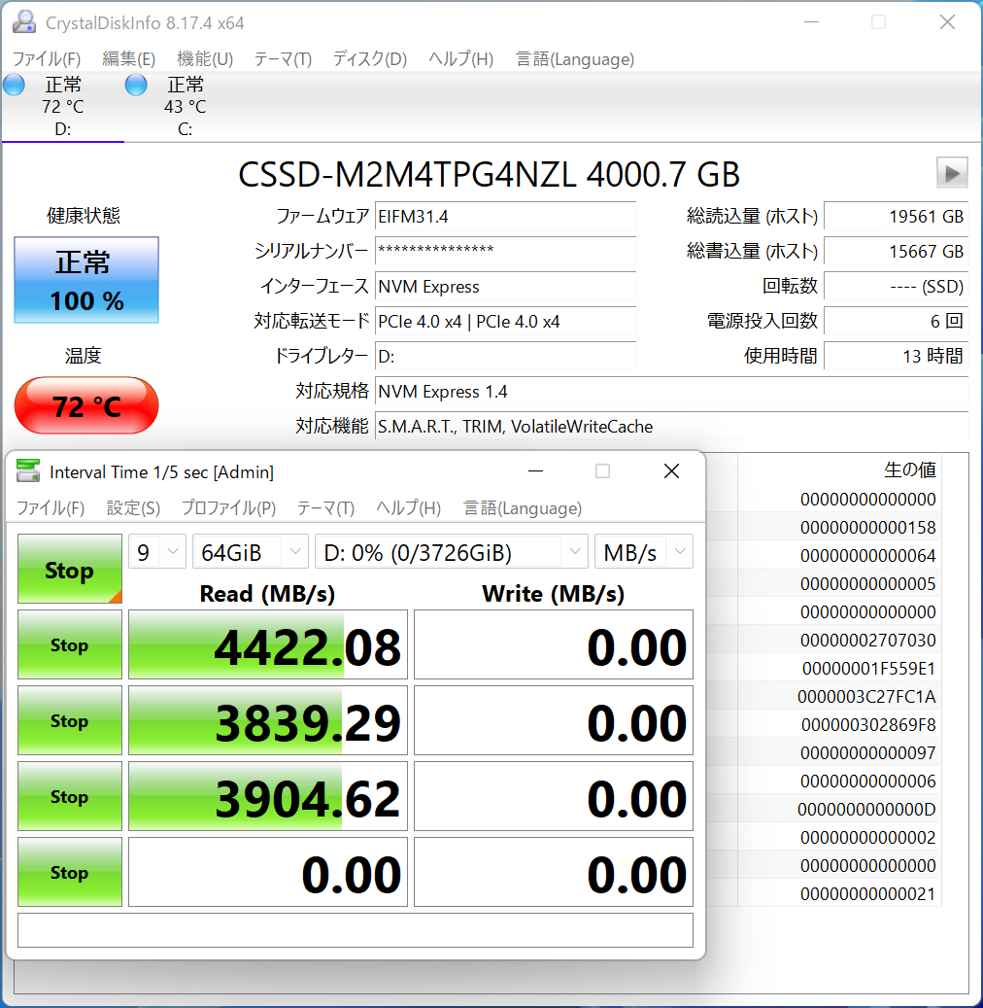
Task: Open テーマ(T) menu in CrystalDiskMark window
Action: [325, 507]
